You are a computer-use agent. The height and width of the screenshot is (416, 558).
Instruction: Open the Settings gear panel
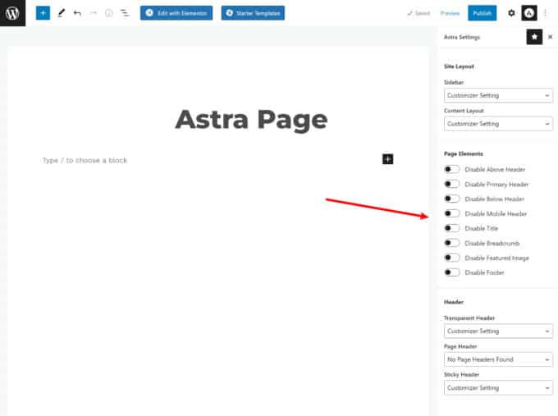pyautogui.click(x=511, y=13)
